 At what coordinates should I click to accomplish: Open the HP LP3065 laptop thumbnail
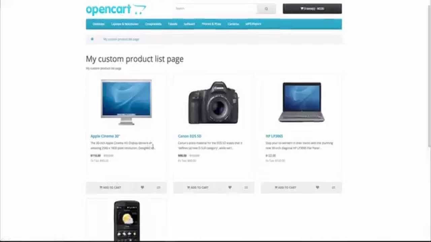coord(301,102)
